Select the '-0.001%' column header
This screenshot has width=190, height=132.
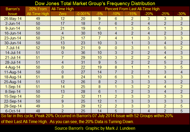point(83,14)
